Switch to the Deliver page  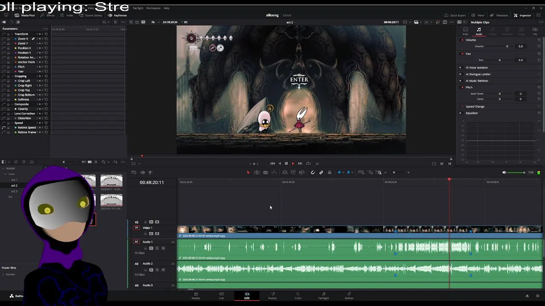tap(349, 296)
